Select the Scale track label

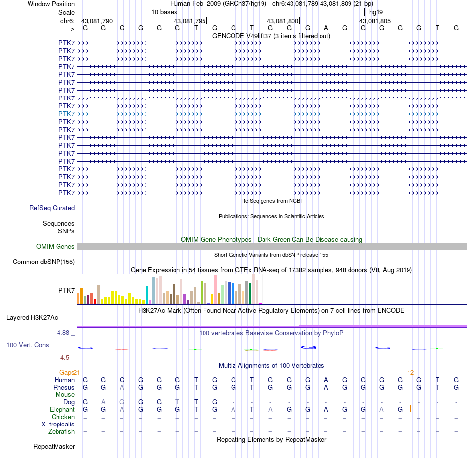pos(66,12)
